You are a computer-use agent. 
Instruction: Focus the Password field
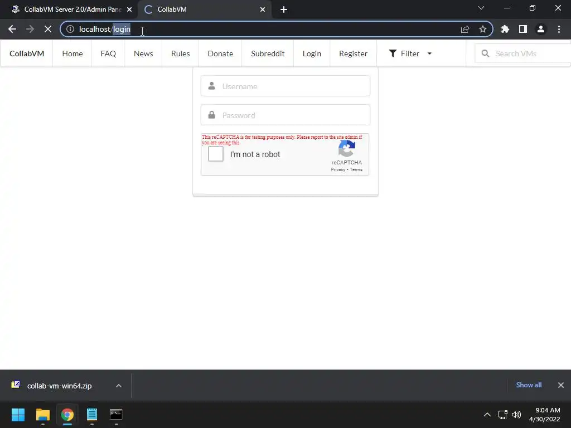click(x=285, y=115)
